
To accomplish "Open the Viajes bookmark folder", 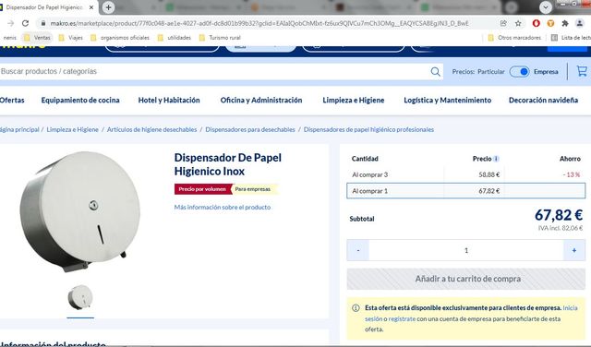I will 71,38.
